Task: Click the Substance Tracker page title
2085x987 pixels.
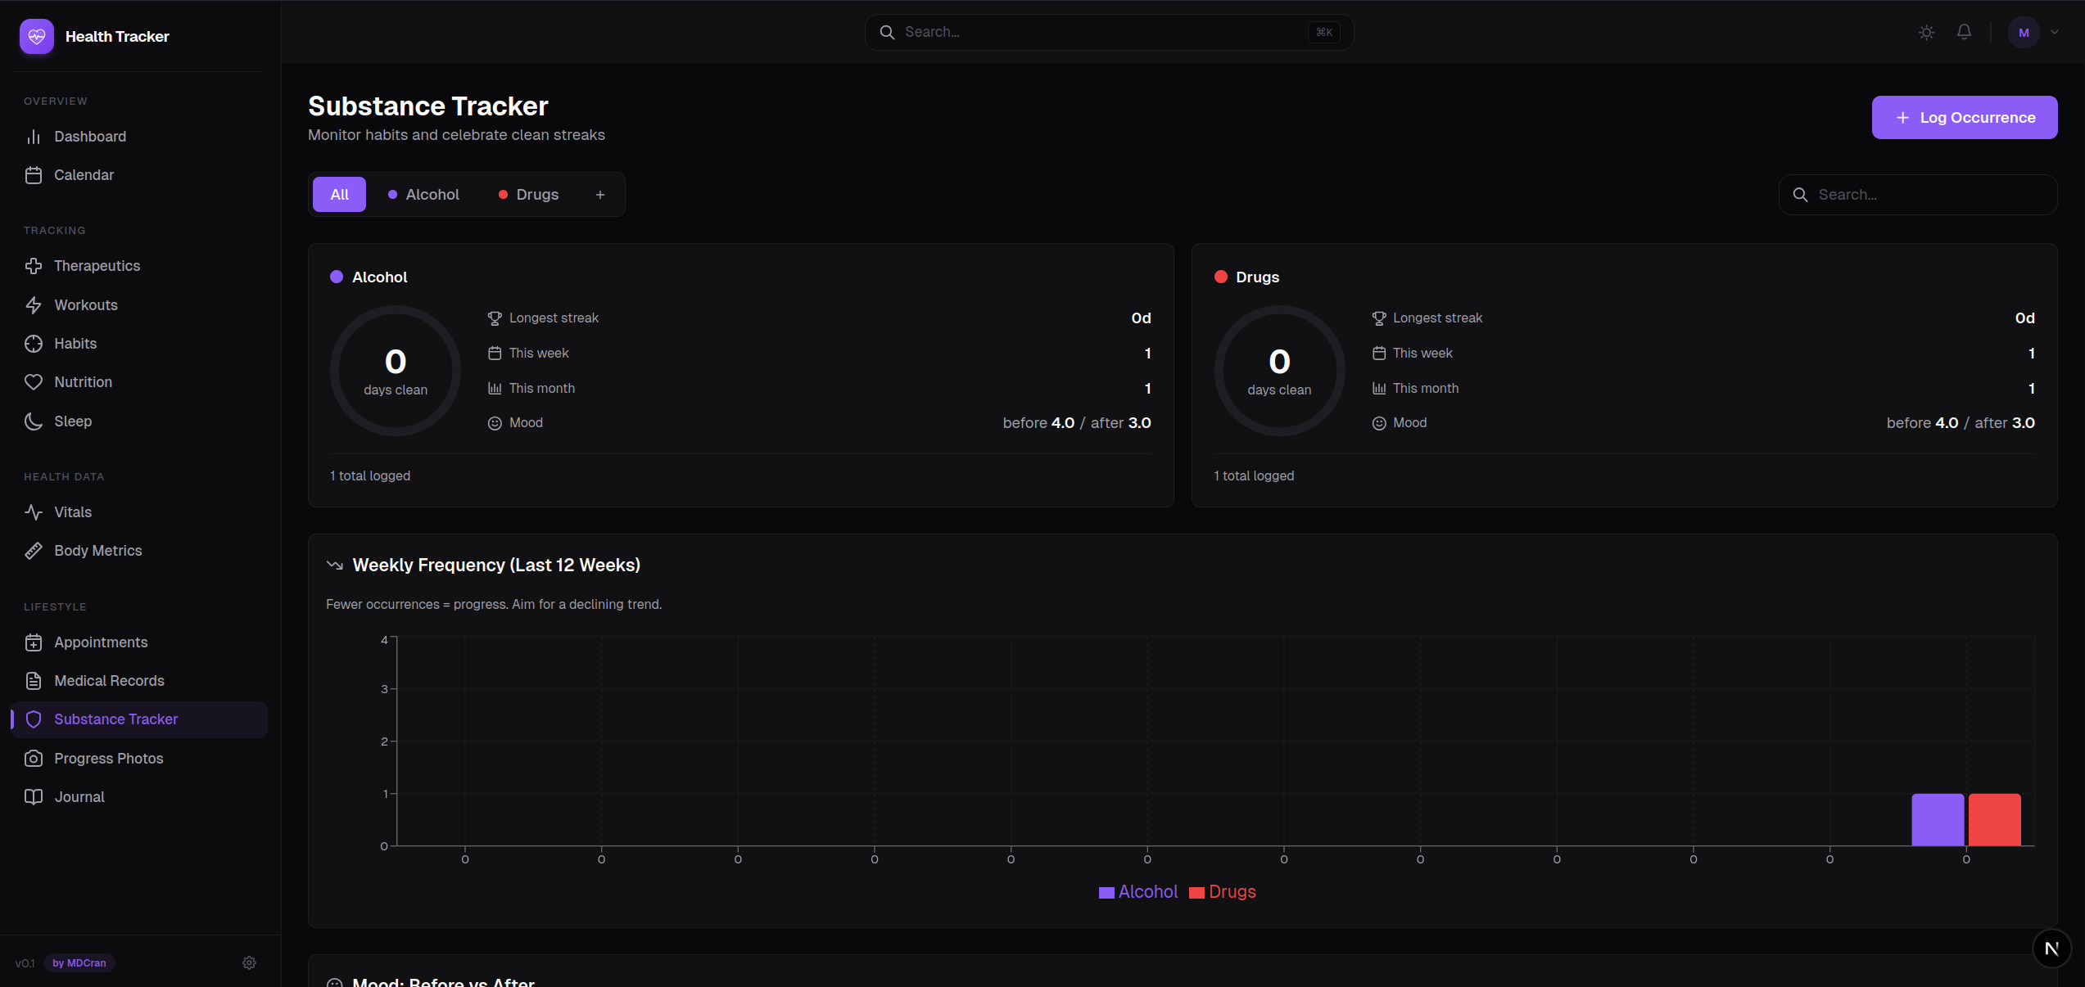Action: point(428,106)
